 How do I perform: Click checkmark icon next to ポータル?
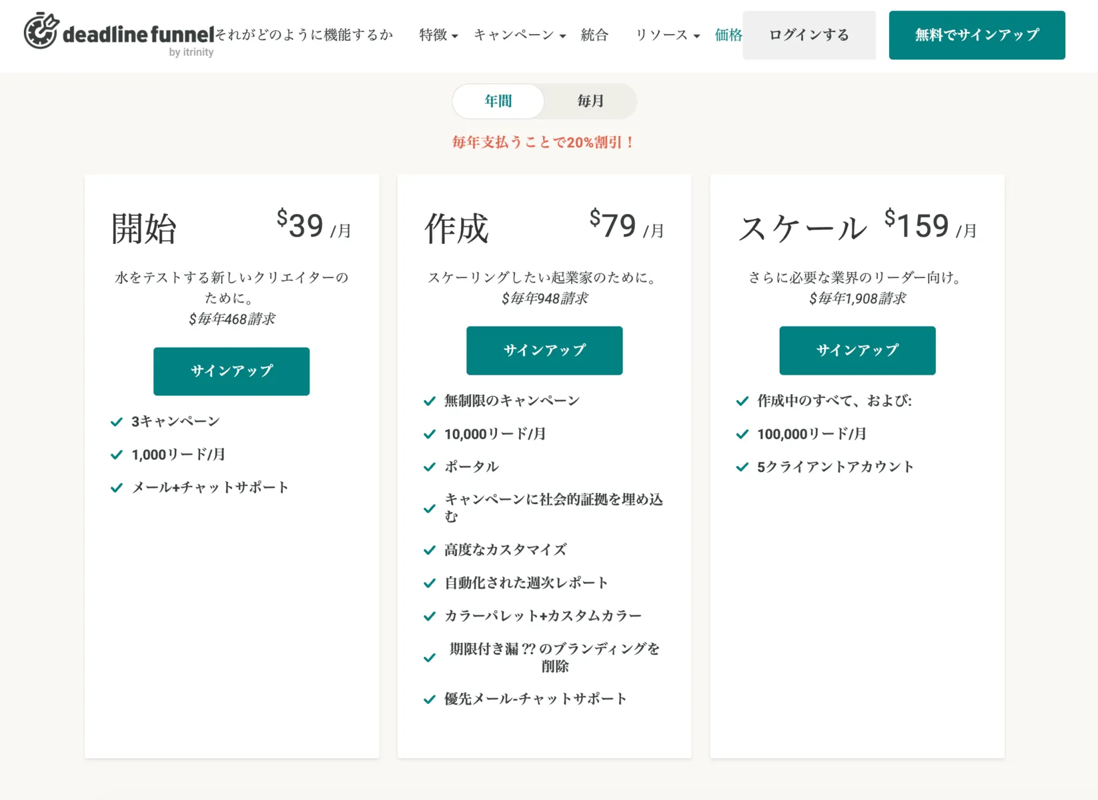point(430,467)
